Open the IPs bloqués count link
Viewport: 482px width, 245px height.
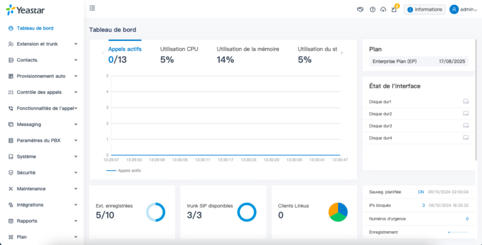[x=423, y=205]
